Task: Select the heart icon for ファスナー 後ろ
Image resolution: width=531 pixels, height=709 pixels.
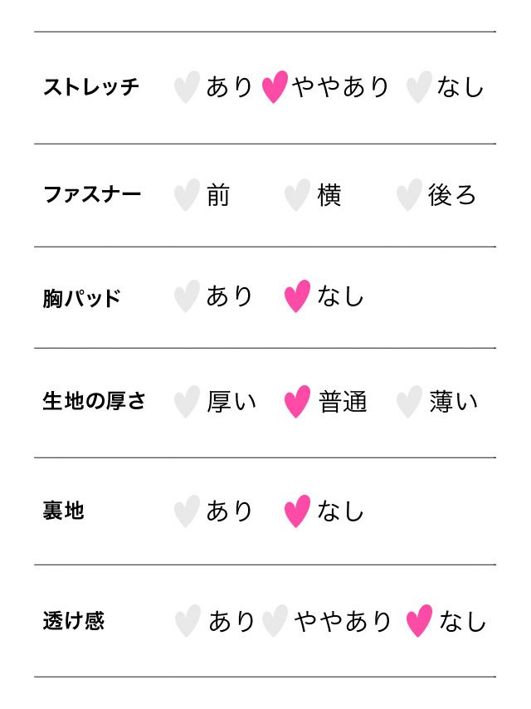Action: pyautogui.click(x=409, y=195)
